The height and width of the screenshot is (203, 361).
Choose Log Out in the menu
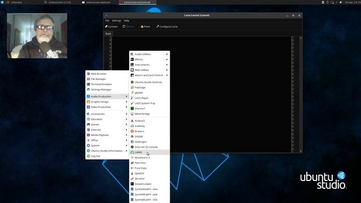(x=107, y=156)
